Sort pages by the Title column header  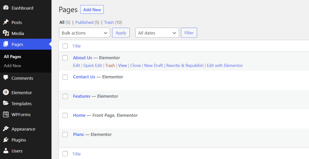coord(76,46)
